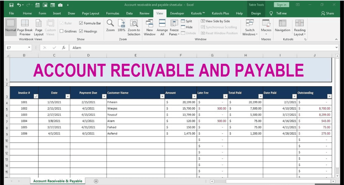
Task: Open Custom Views
Action: click(50, 28)
